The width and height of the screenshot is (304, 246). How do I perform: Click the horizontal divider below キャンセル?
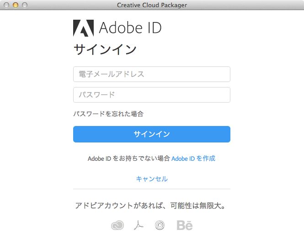coord(152,189)
